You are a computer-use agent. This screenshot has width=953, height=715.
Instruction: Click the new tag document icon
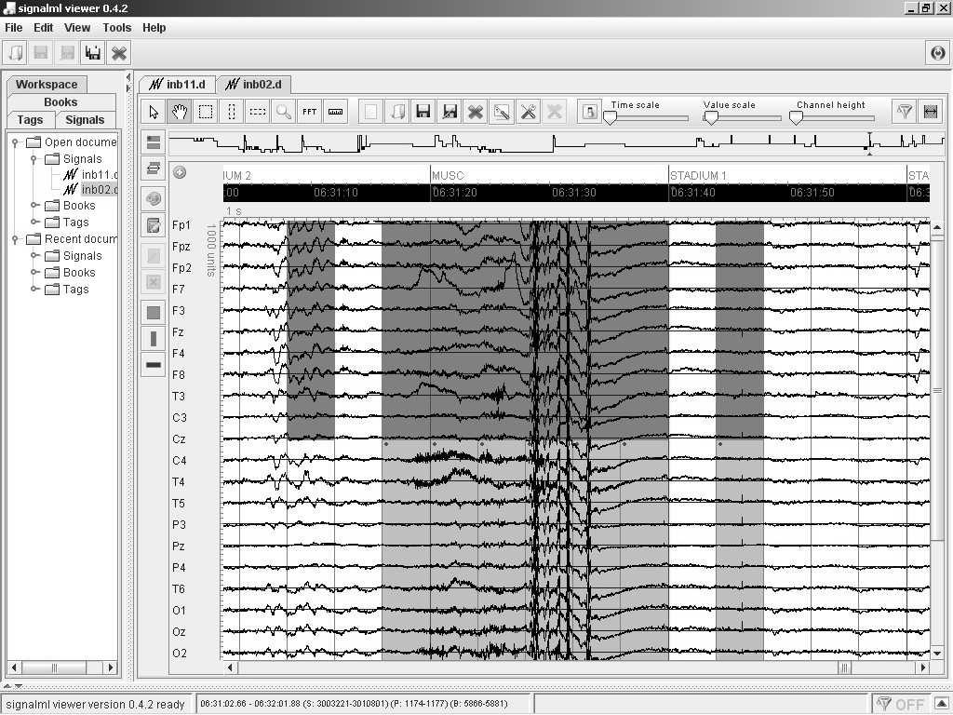[370, 112]
